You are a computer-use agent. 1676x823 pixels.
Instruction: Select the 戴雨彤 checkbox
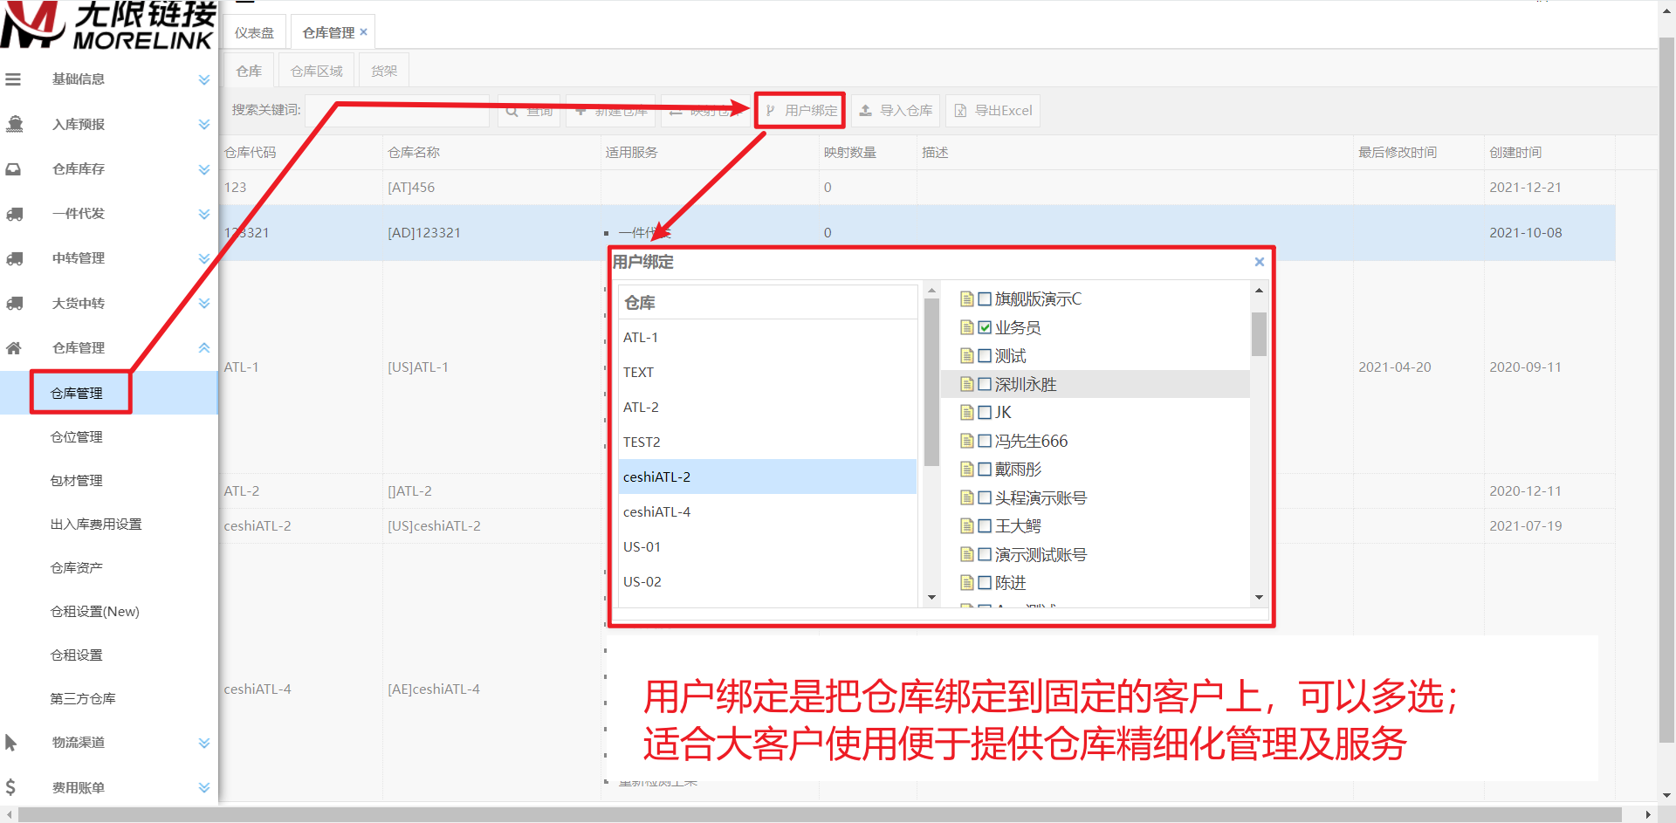click(x=985, y=470)
